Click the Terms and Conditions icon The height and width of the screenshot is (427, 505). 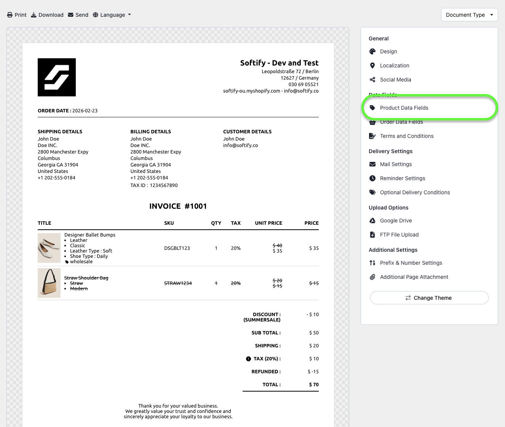pyautogui.click(x=372, y=136)
